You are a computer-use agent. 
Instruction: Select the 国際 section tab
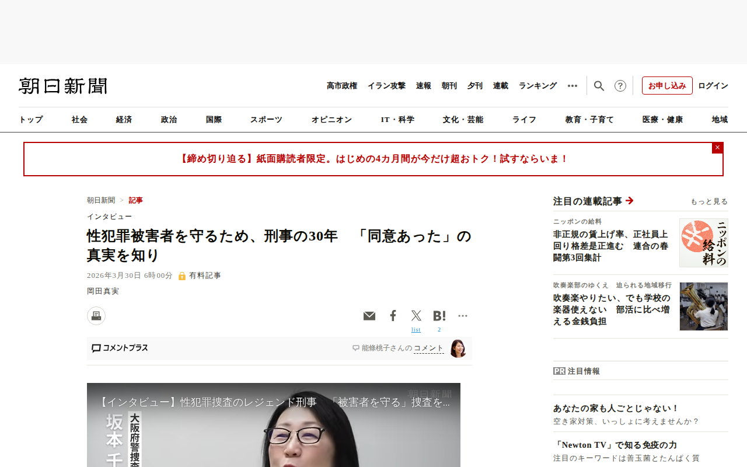pos(214,120)
